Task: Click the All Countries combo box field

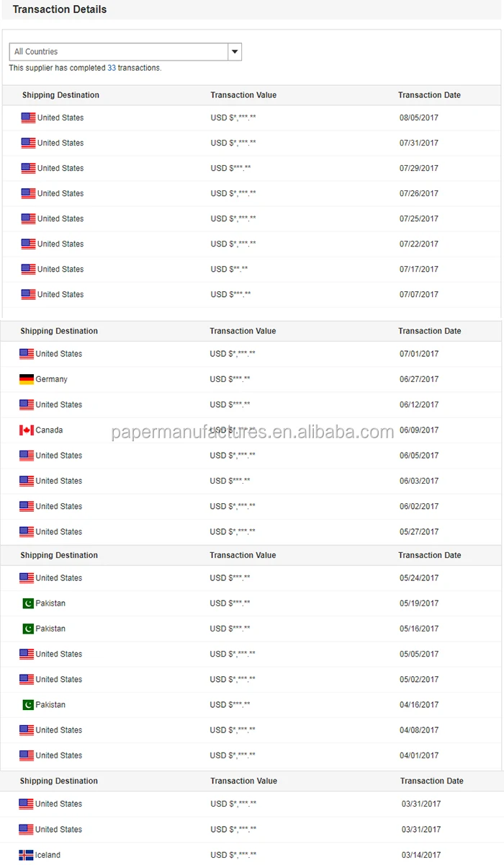Action: click(119, 52)
